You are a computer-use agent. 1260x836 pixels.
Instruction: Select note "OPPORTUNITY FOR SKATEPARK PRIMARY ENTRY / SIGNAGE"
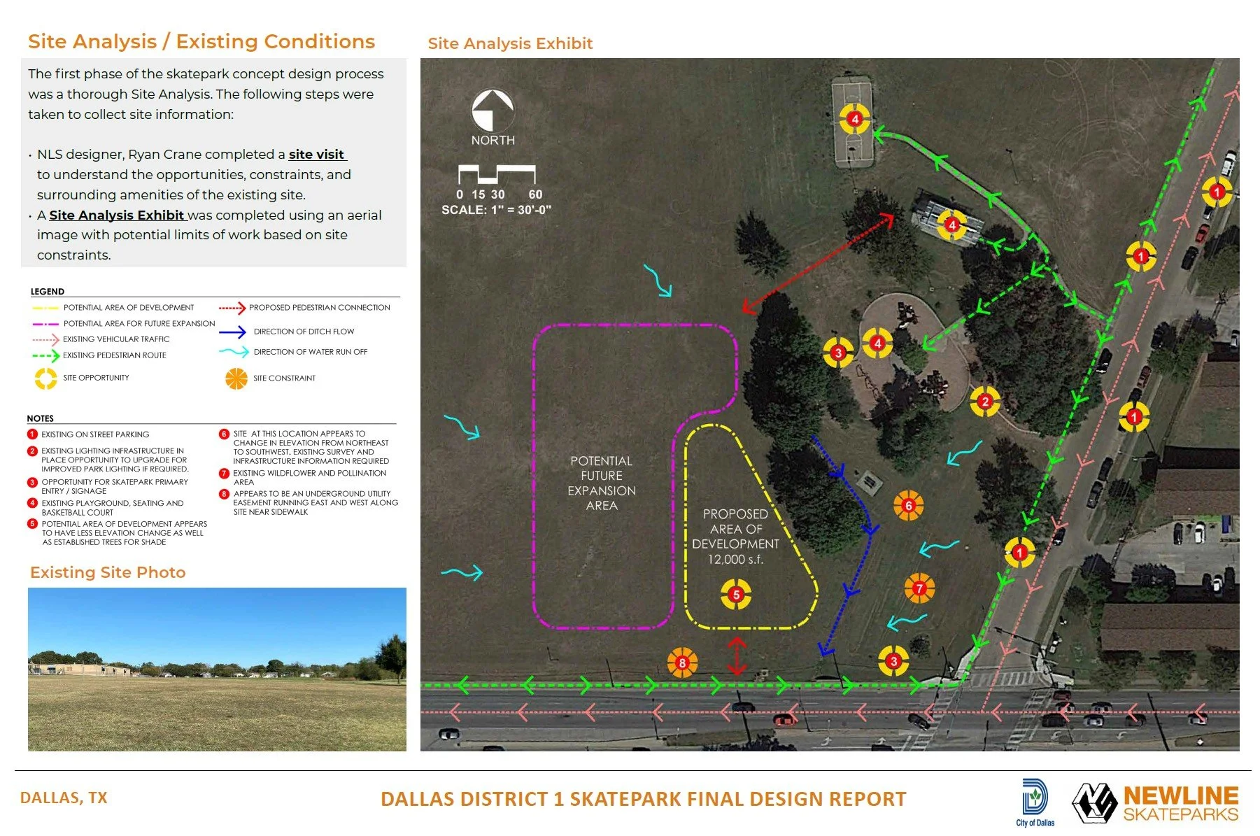[115, 486]
